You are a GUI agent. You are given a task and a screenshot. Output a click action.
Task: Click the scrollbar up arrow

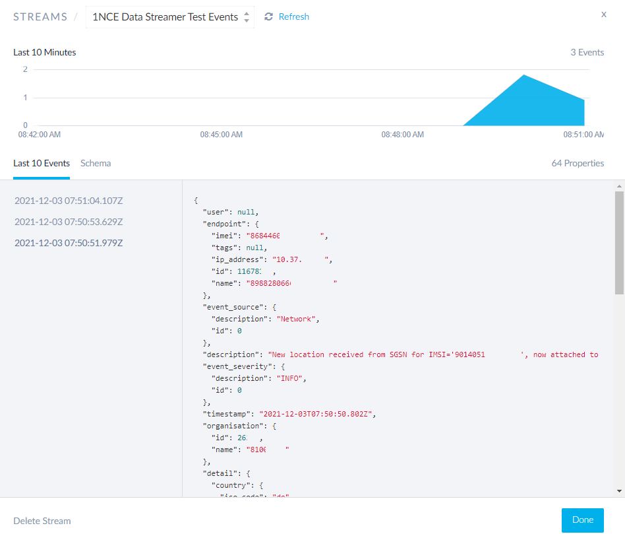619,186
